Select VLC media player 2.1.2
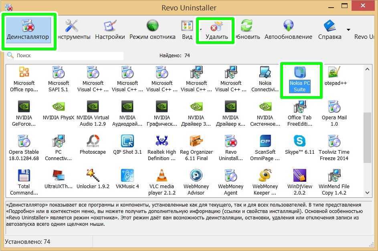The width and height of the screenshot is (378, 251). pos(162,182)
